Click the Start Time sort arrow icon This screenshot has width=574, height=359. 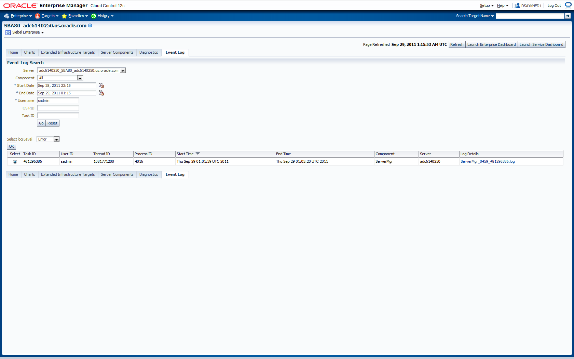click(197, 154)
